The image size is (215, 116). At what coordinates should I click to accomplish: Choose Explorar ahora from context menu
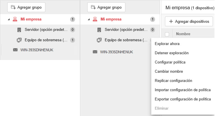click(167, 44)
